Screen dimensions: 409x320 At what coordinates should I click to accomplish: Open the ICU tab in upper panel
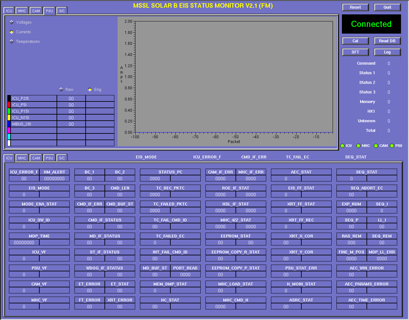coord(9,11)
